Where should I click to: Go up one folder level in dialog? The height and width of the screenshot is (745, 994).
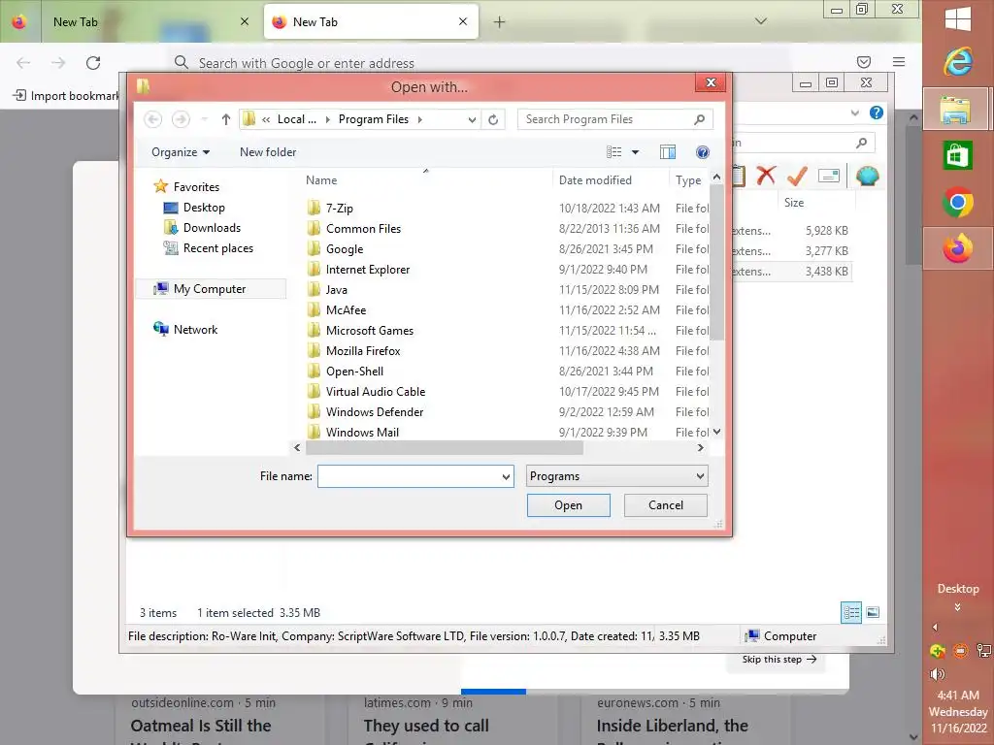point(225,119)
